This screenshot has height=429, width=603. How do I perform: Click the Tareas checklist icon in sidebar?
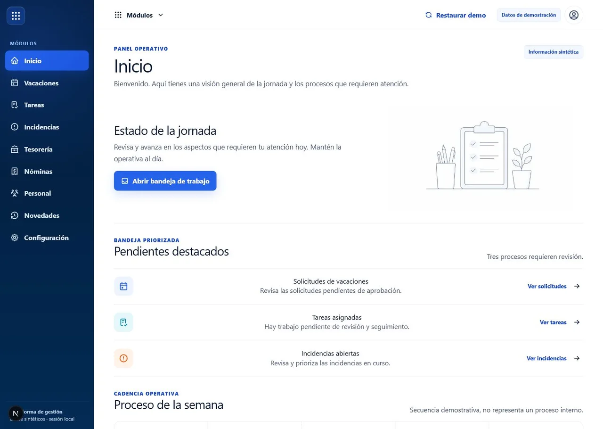tap(15, 105)
